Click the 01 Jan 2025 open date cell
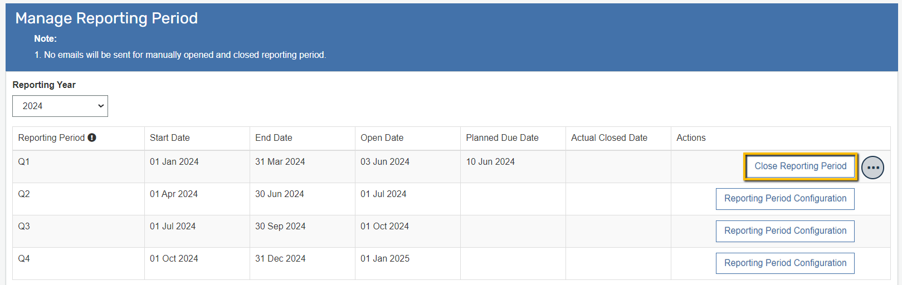This screenshot has height=285, width=902. 385,259
